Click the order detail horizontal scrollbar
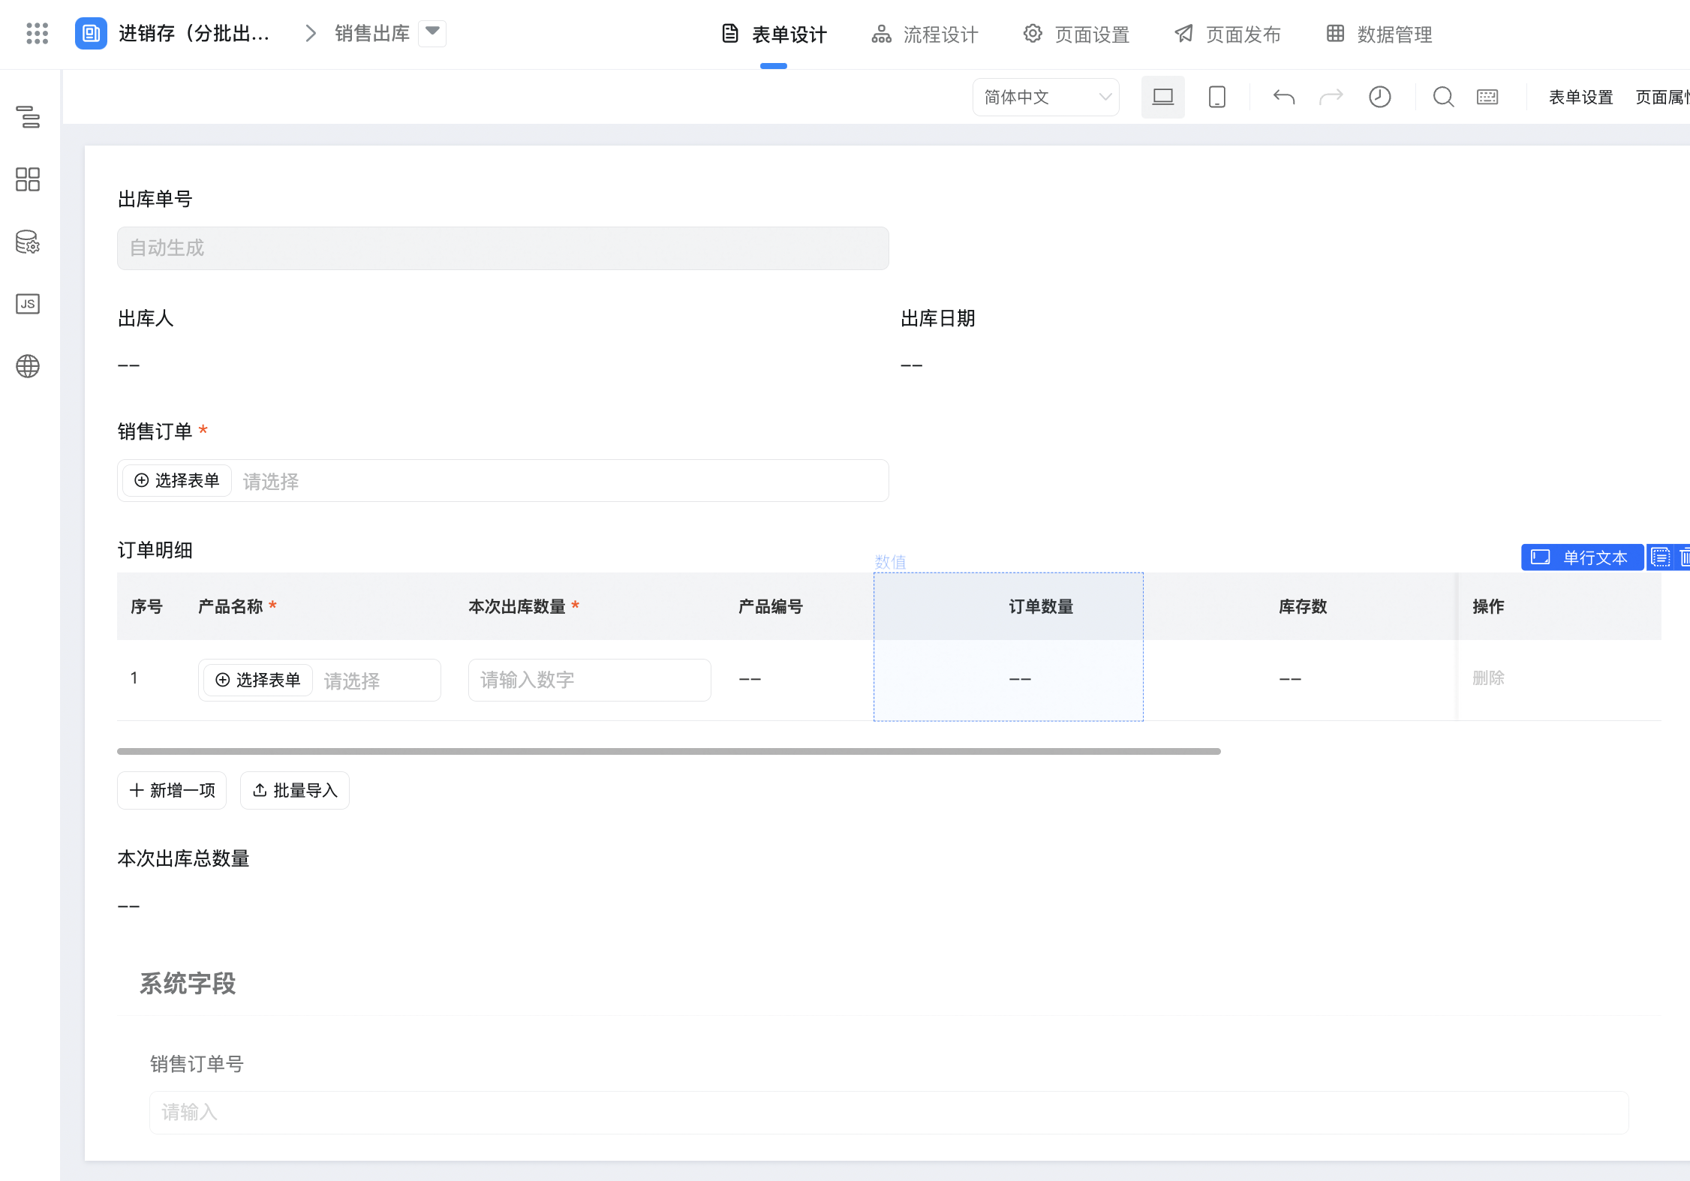 pyautogui.click(x=668, y=751)
